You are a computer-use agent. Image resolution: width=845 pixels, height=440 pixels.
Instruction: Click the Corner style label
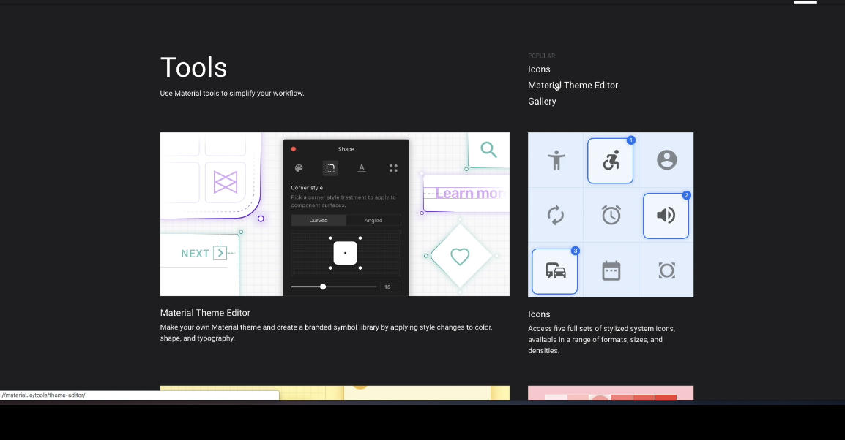point(307,188)
